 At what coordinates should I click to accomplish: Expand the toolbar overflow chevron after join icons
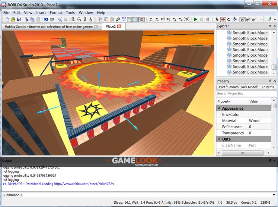pos(261,19)
